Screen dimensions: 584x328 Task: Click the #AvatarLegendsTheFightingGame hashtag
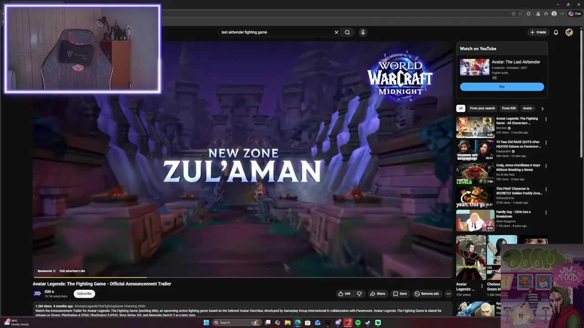[x=99, y=306]
